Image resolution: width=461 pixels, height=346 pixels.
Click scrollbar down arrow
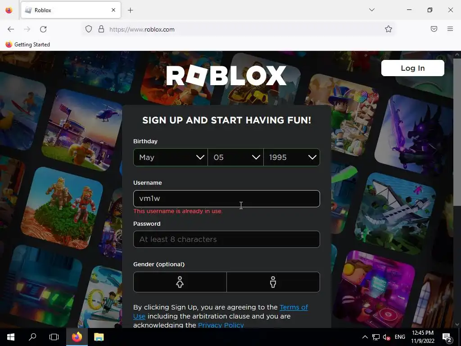pyautogui.click(x=457, y=324)
